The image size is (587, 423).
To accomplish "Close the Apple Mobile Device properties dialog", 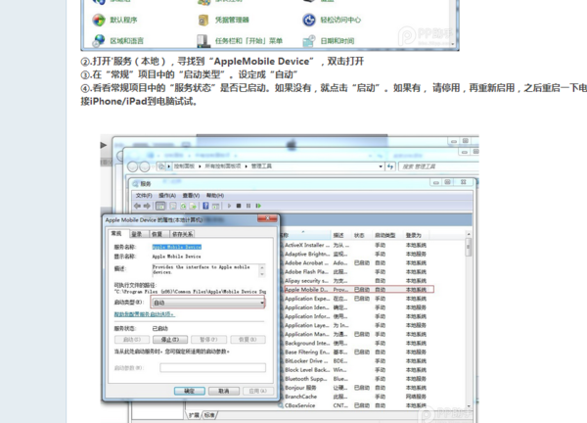I will (268, 218).
